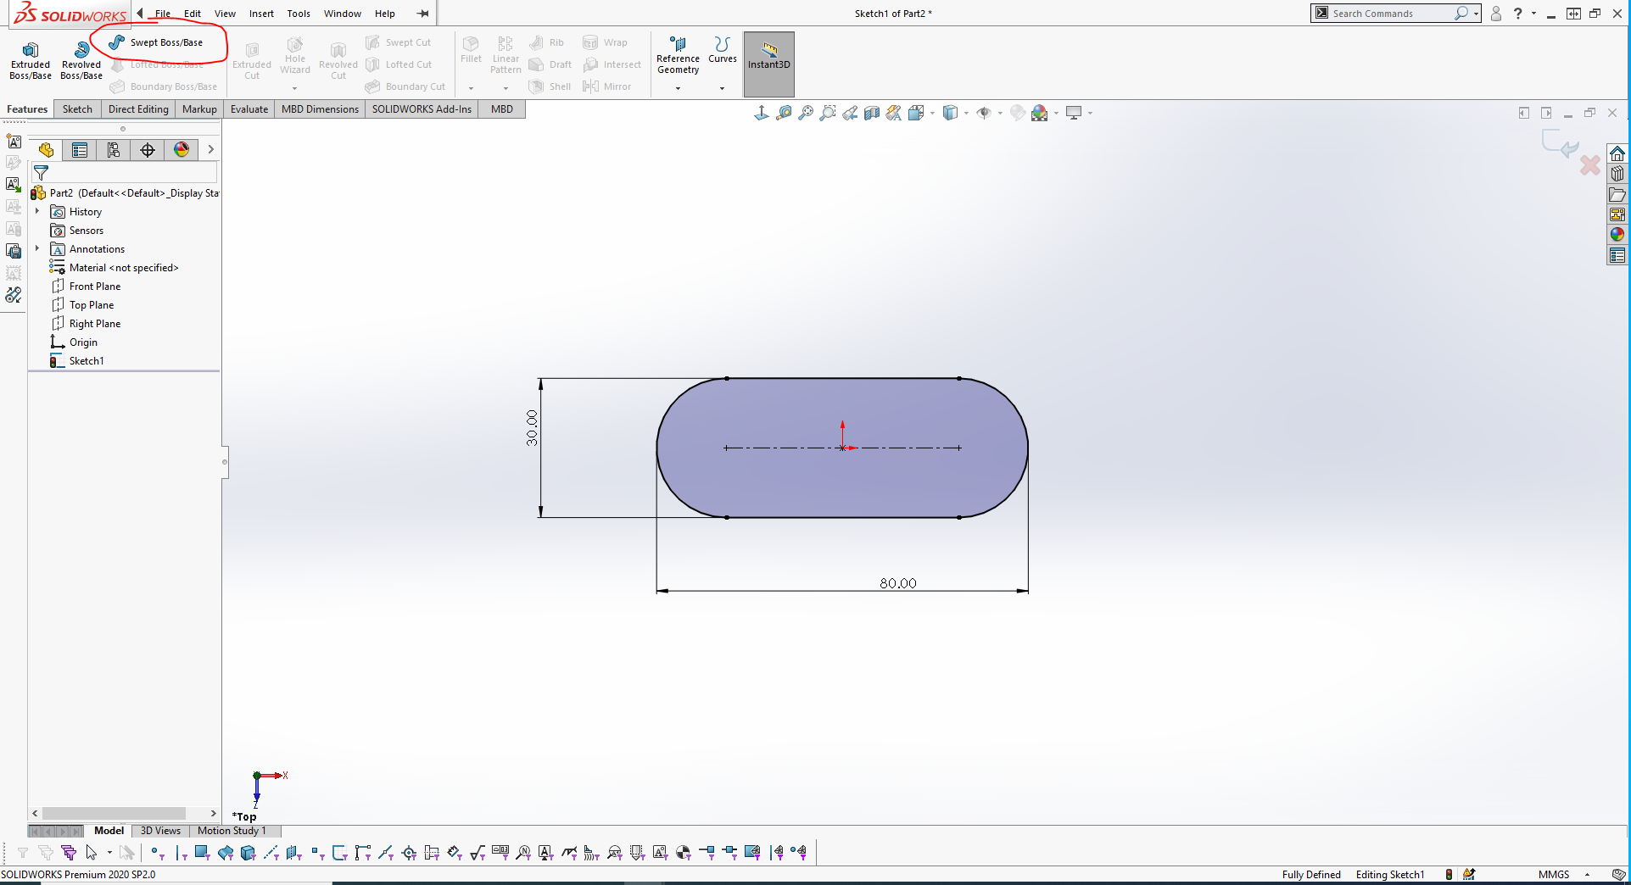This screenshot has height=885, width=1631.
Task: Open the Insert menu
Action: coord(261,14)
